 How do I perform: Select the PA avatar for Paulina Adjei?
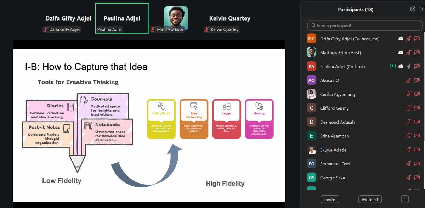click(x=311, y=66)
